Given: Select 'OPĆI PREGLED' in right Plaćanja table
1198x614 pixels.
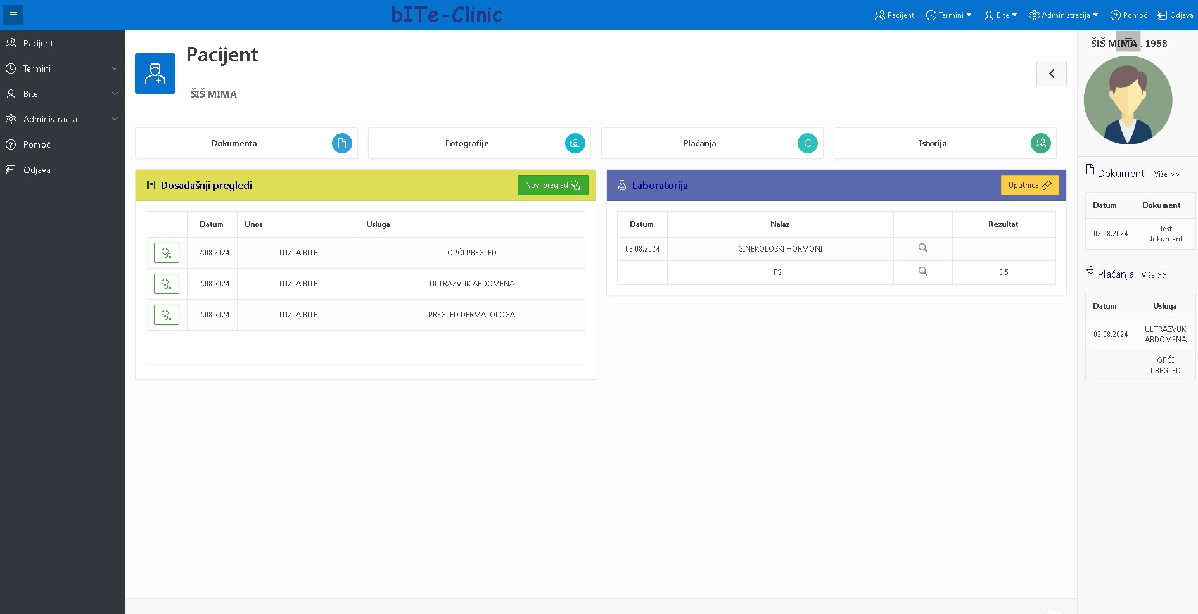Looking at the screenshot, I should coord(1165,366).
